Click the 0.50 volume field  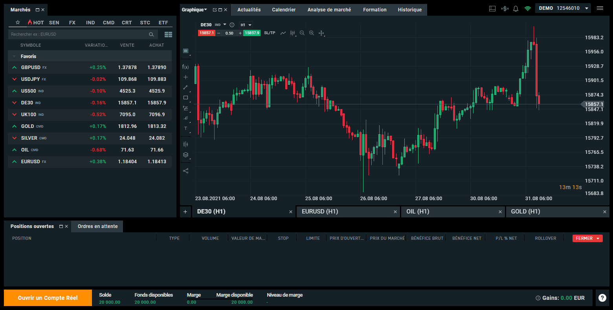(x=229, y=33)
